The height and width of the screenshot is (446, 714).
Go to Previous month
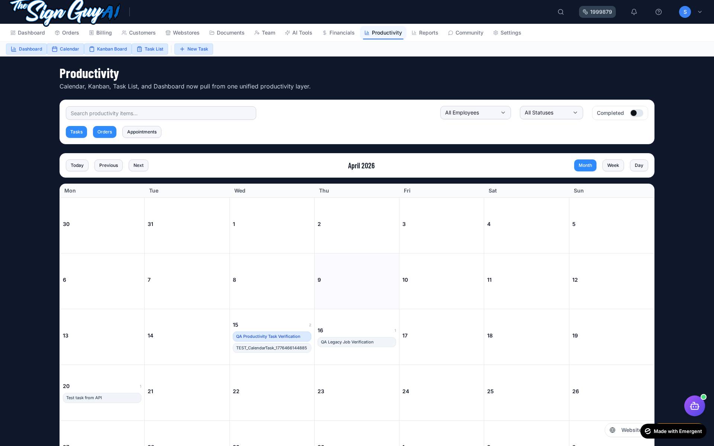[x=109, y=165]
